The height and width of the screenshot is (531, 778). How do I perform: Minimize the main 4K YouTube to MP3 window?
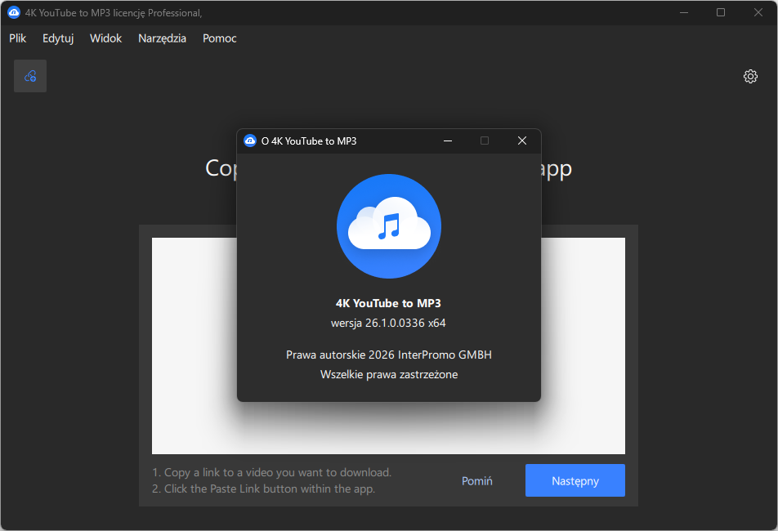pyautogui.click(x=684, y=12)
